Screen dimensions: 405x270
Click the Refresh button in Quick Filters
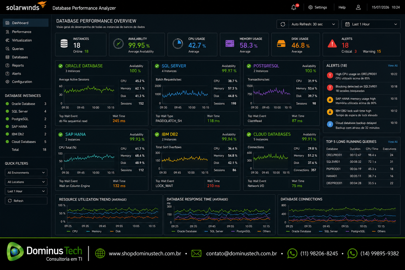click(x=26, y=201)
